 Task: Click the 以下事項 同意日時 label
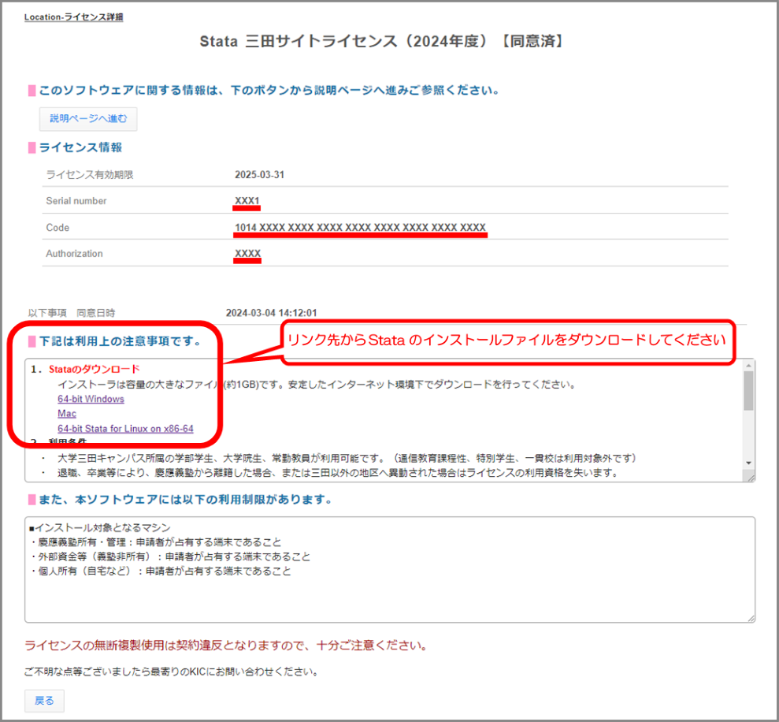72,313
